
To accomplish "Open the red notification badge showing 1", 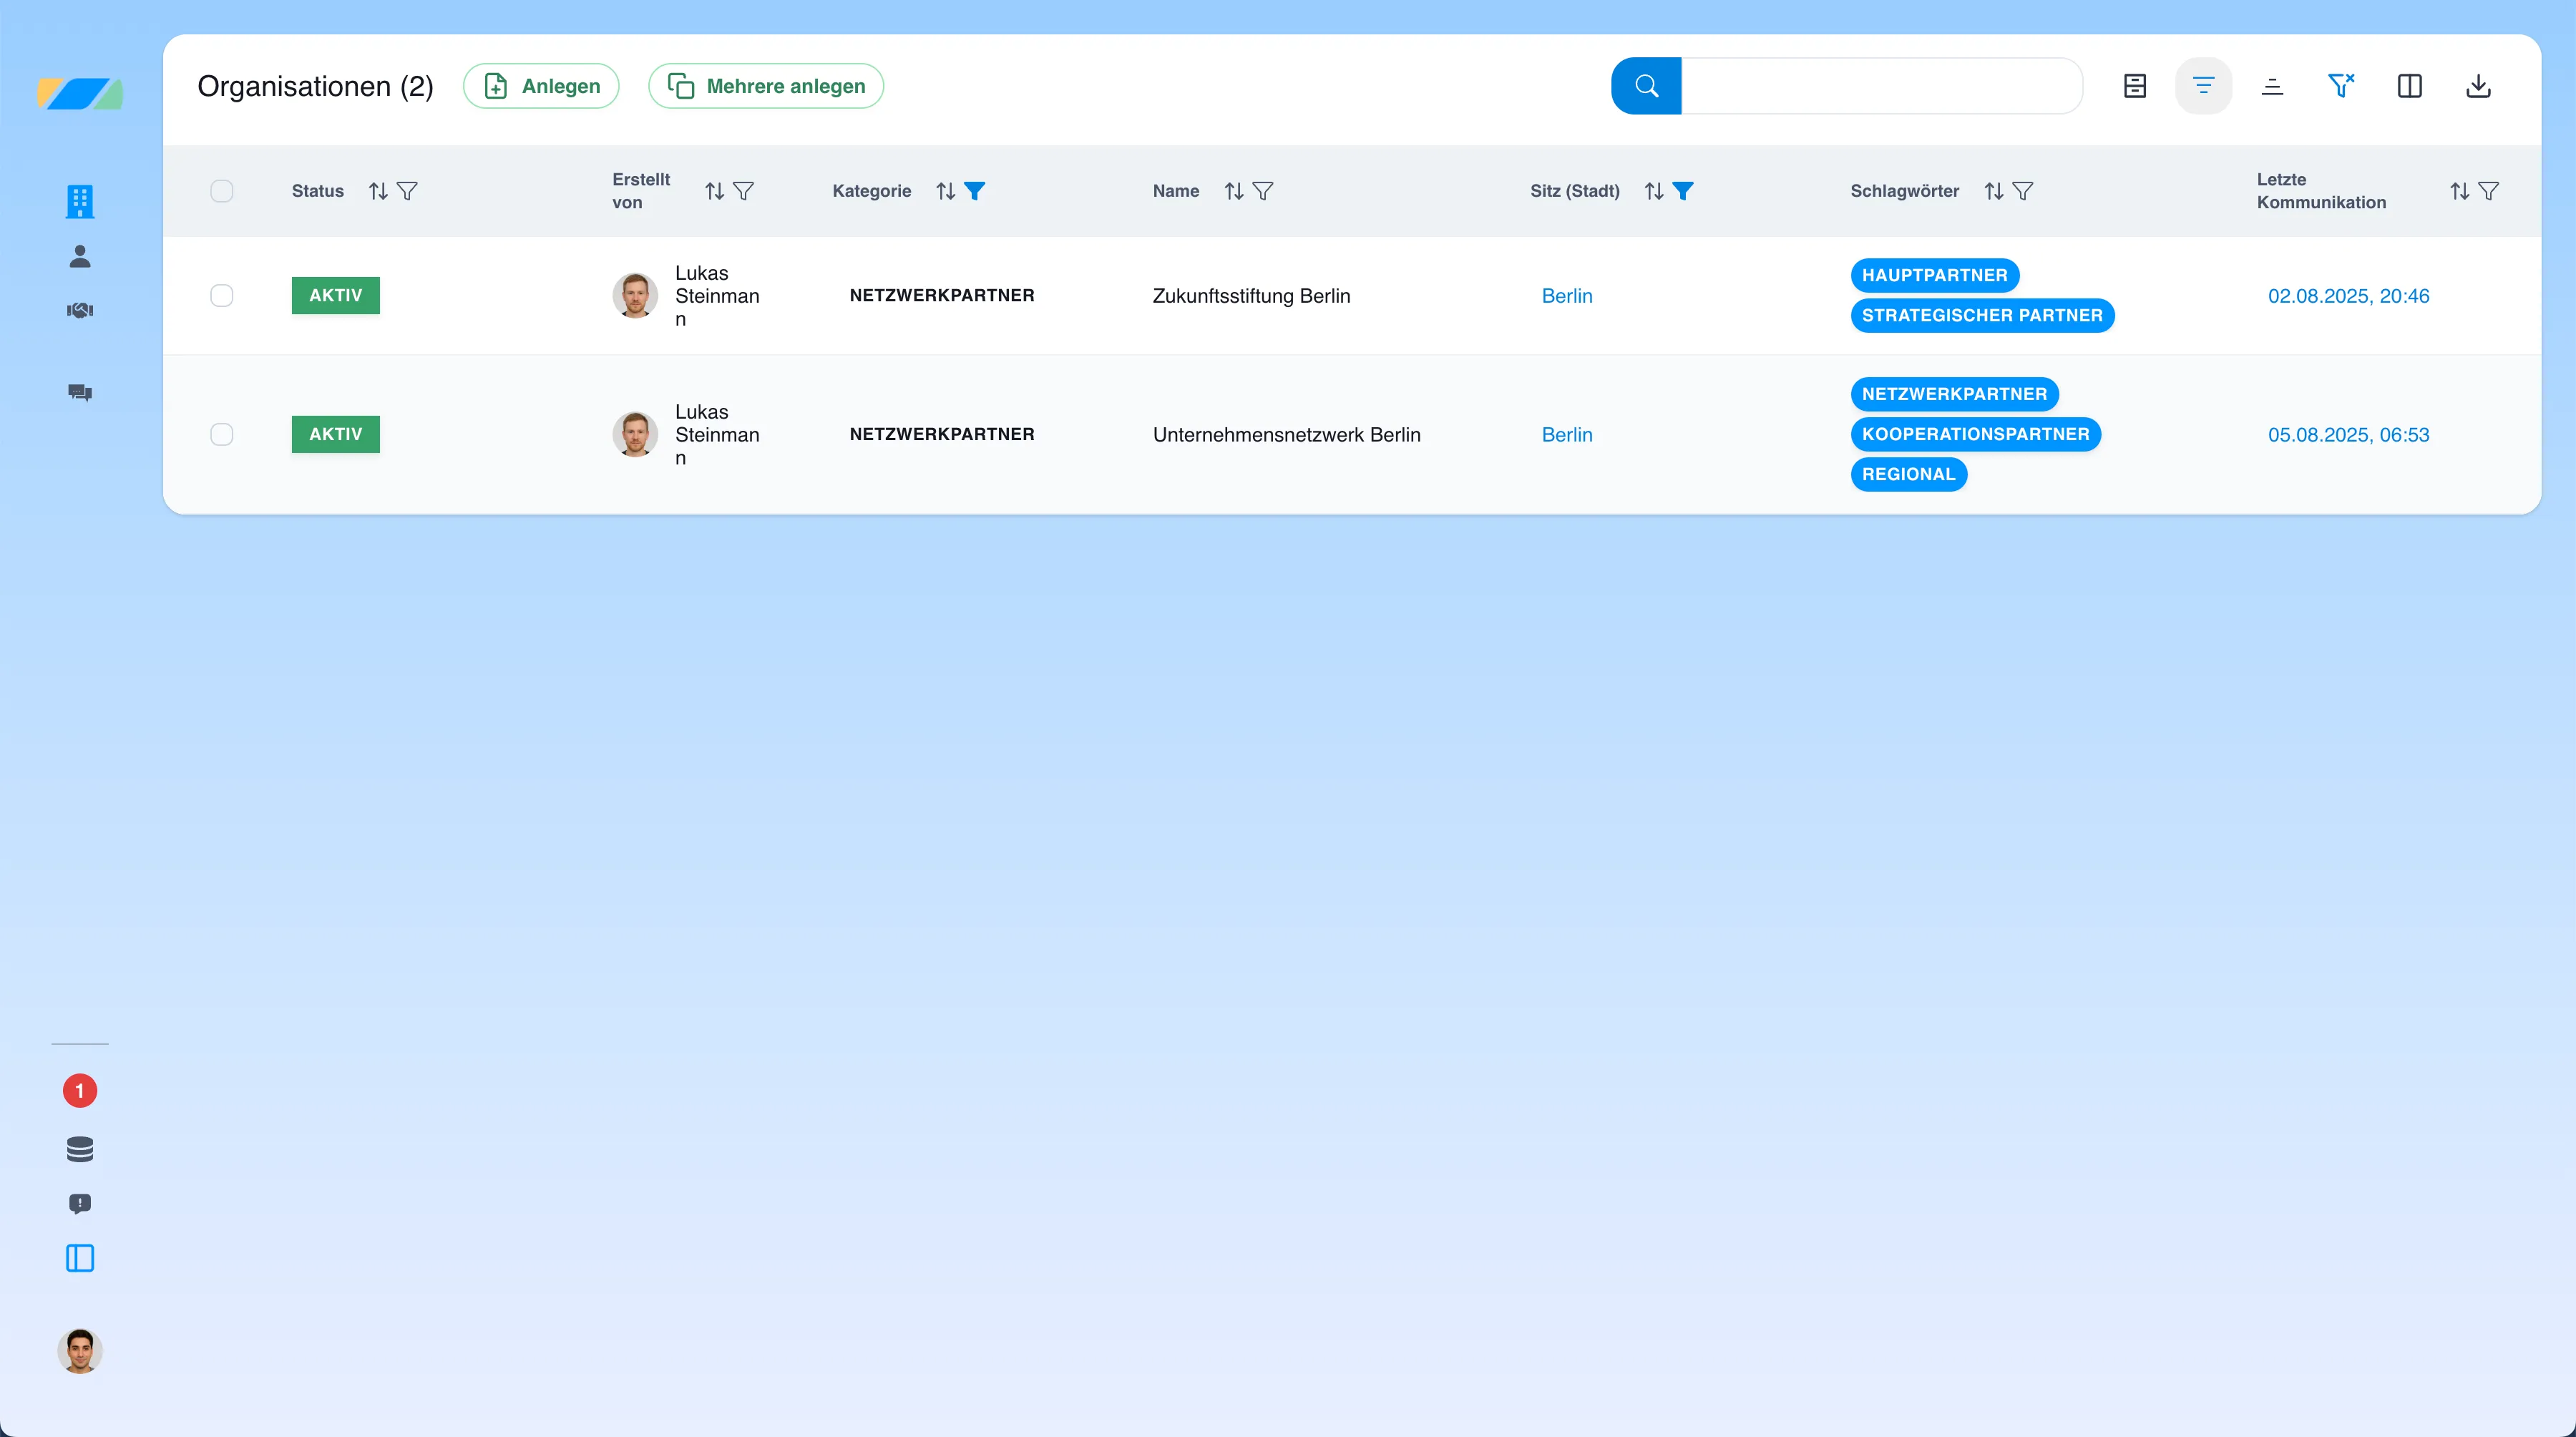I will tap(80, 1090).
